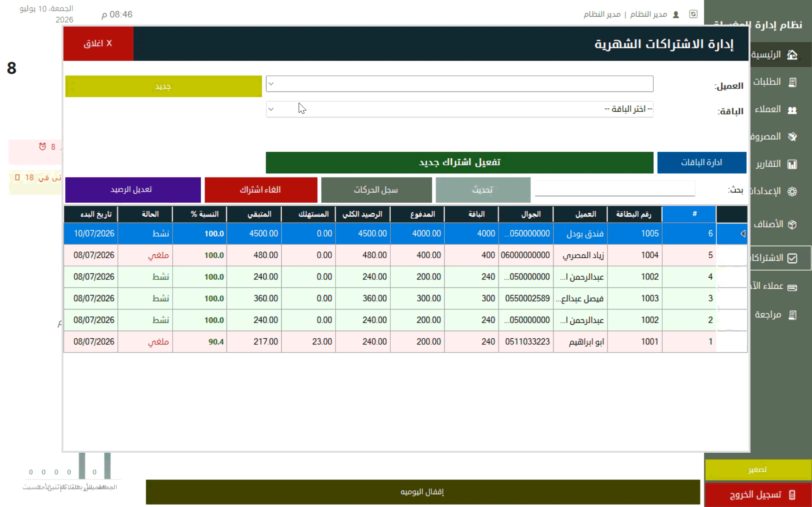Click consumed cell 23.00
The image size is (812, 507).
tap(308, 342)
